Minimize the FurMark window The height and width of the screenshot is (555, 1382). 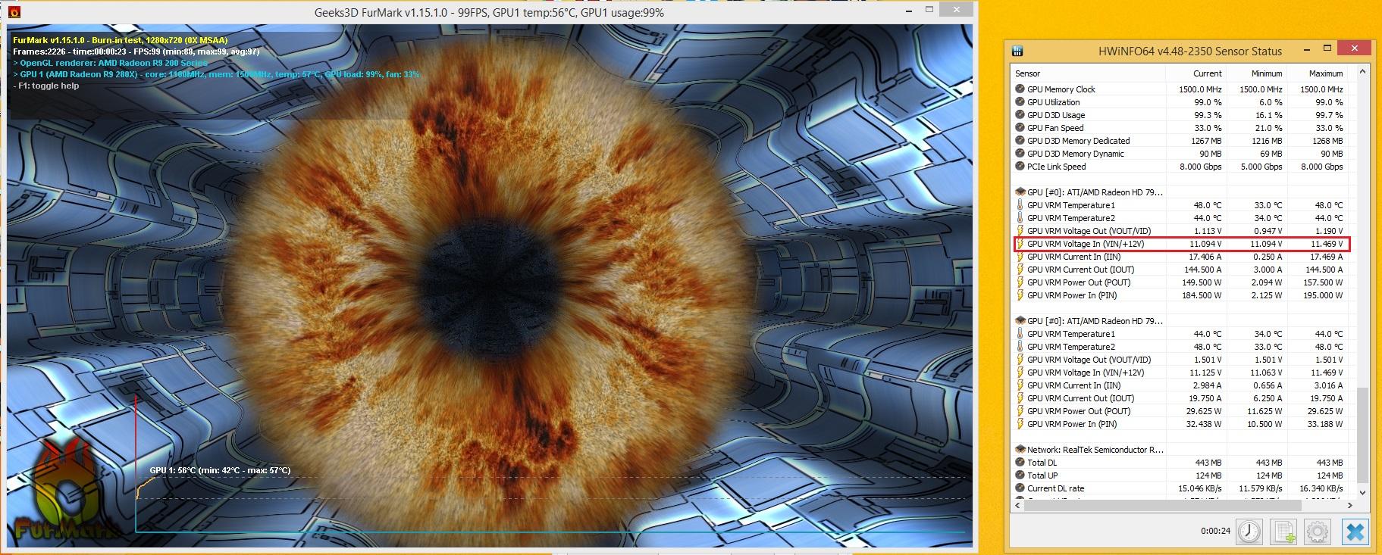point(907,11)
